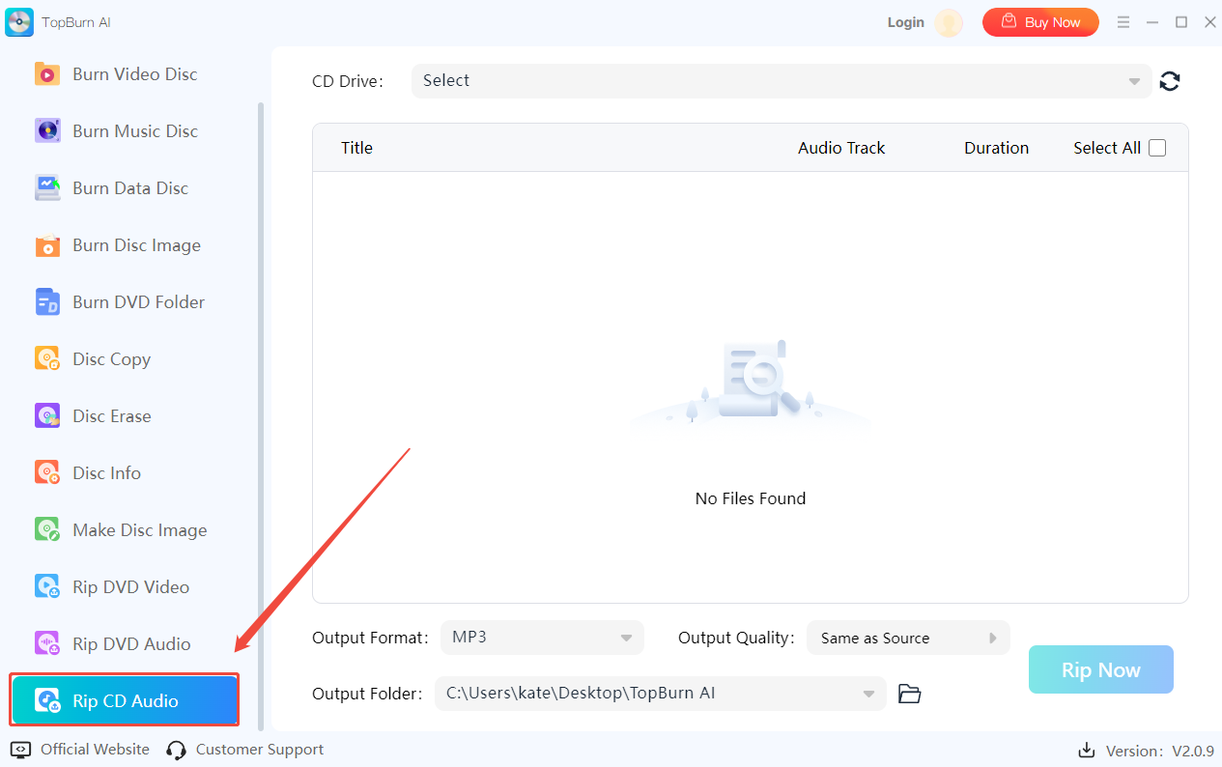Click the sidebar vertical scrollbar

click(260, 386)
